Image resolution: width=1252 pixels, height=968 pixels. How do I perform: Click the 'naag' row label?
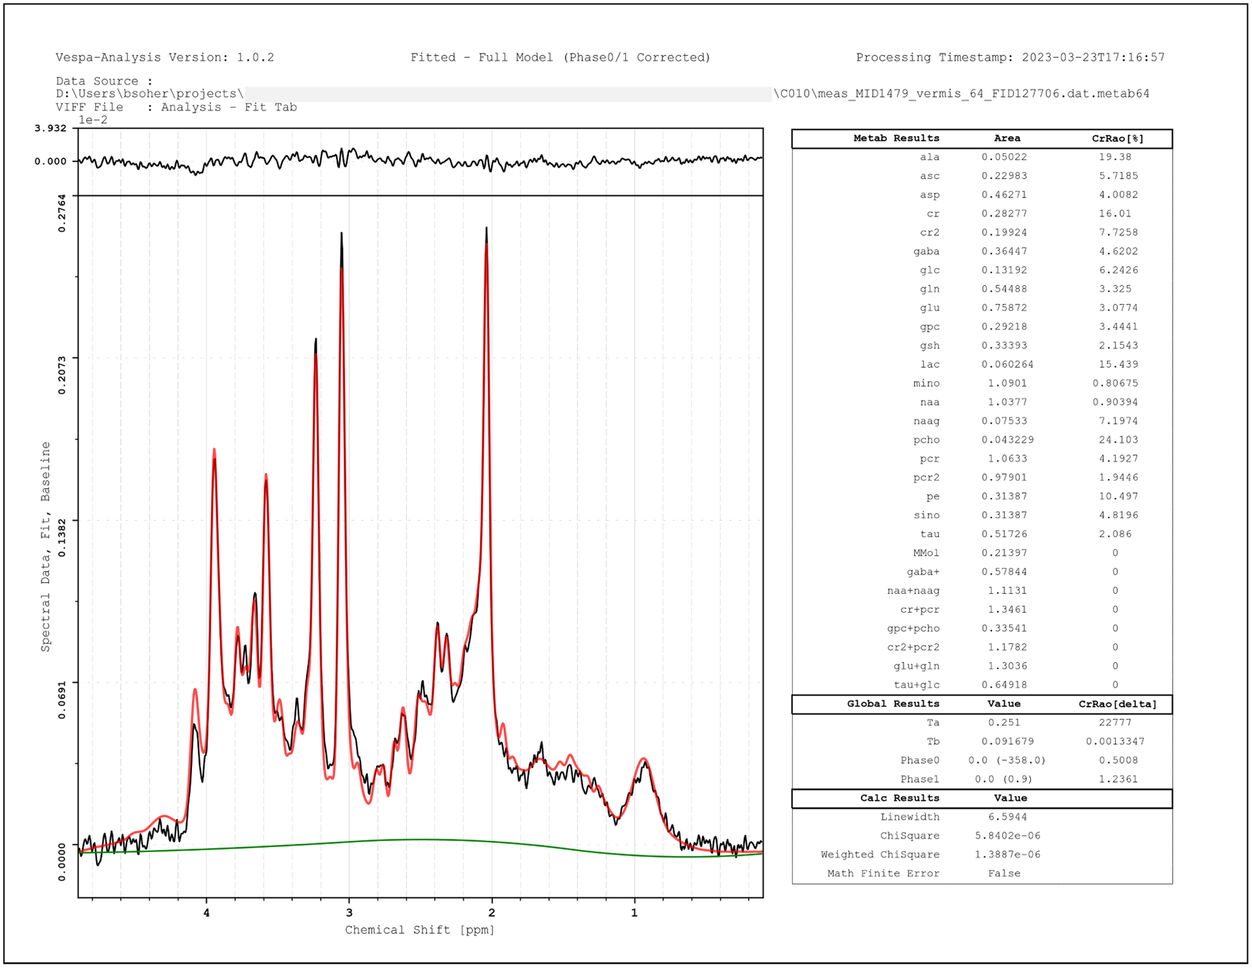[x=926, y=421]
